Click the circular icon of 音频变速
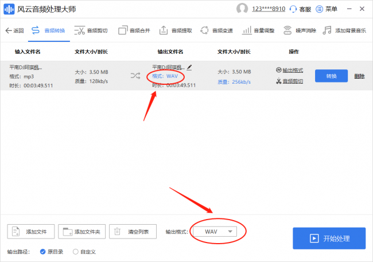 [x=204, y=30]
